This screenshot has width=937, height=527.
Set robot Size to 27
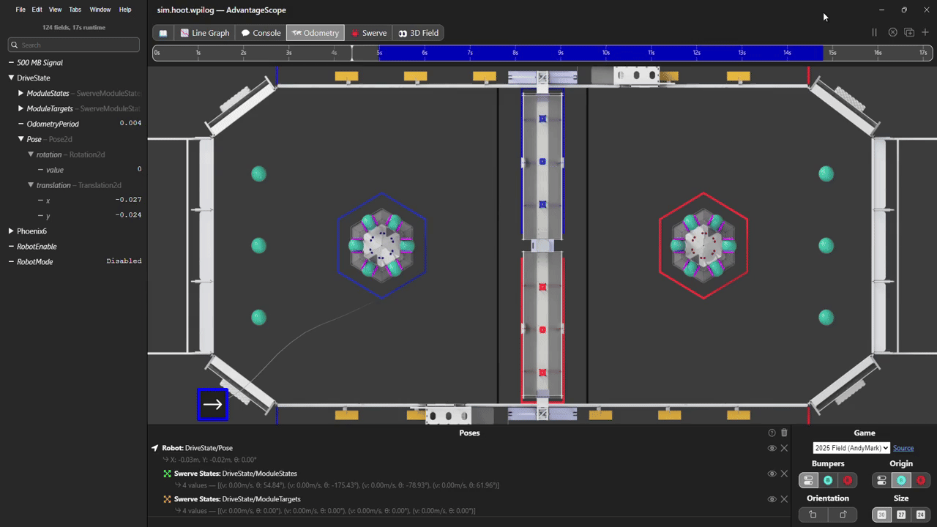coord(901,515)
